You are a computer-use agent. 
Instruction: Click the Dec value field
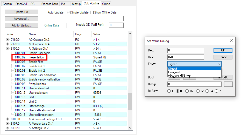[x=186, y=50]
